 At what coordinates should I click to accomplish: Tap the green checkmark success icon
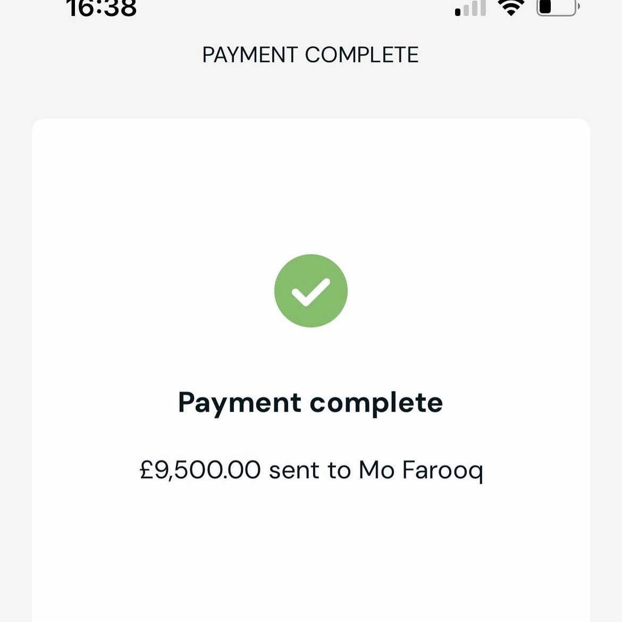tap(310, 291)
